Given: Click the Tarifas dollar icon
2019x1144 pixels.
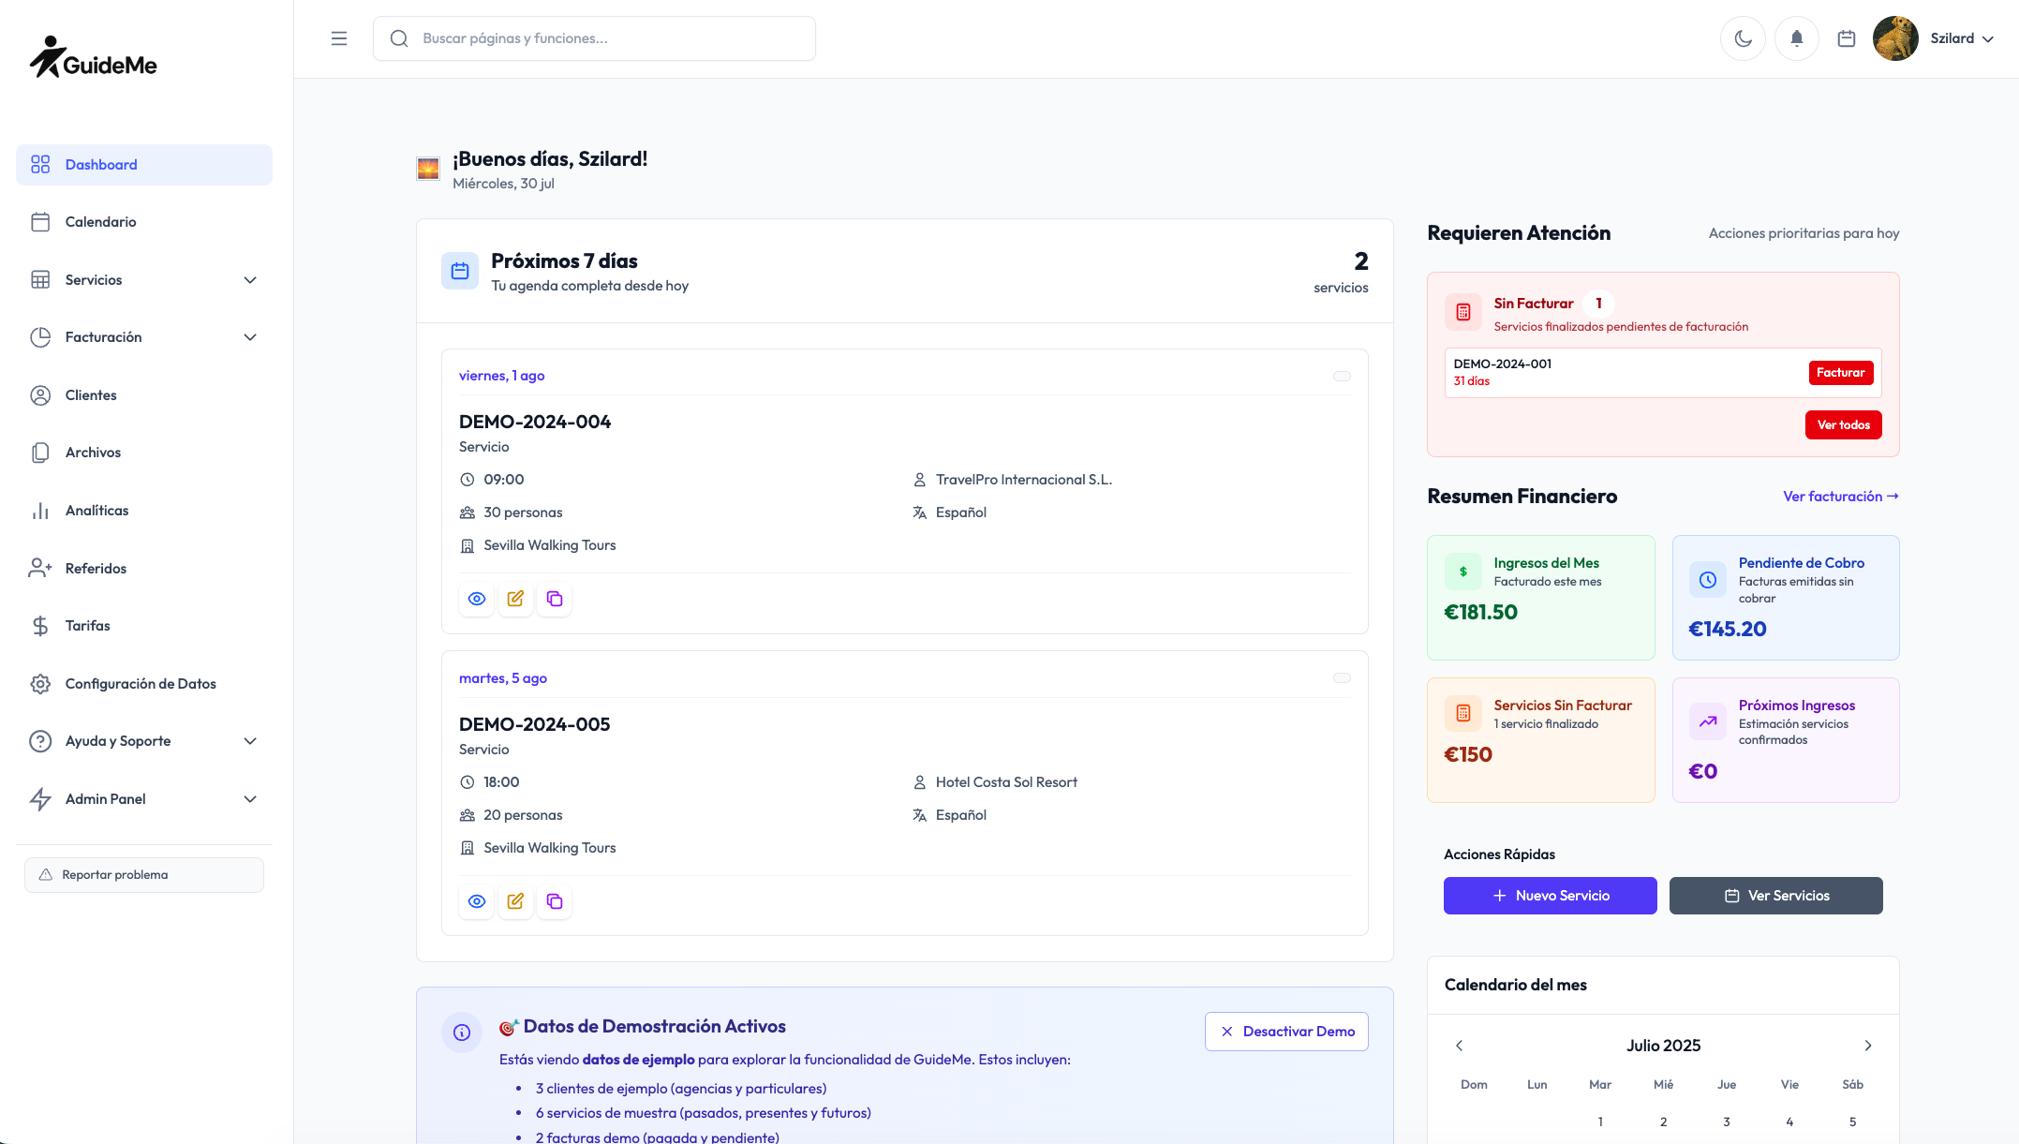Looking at the screenshot, I should click(x=40, y=626).
